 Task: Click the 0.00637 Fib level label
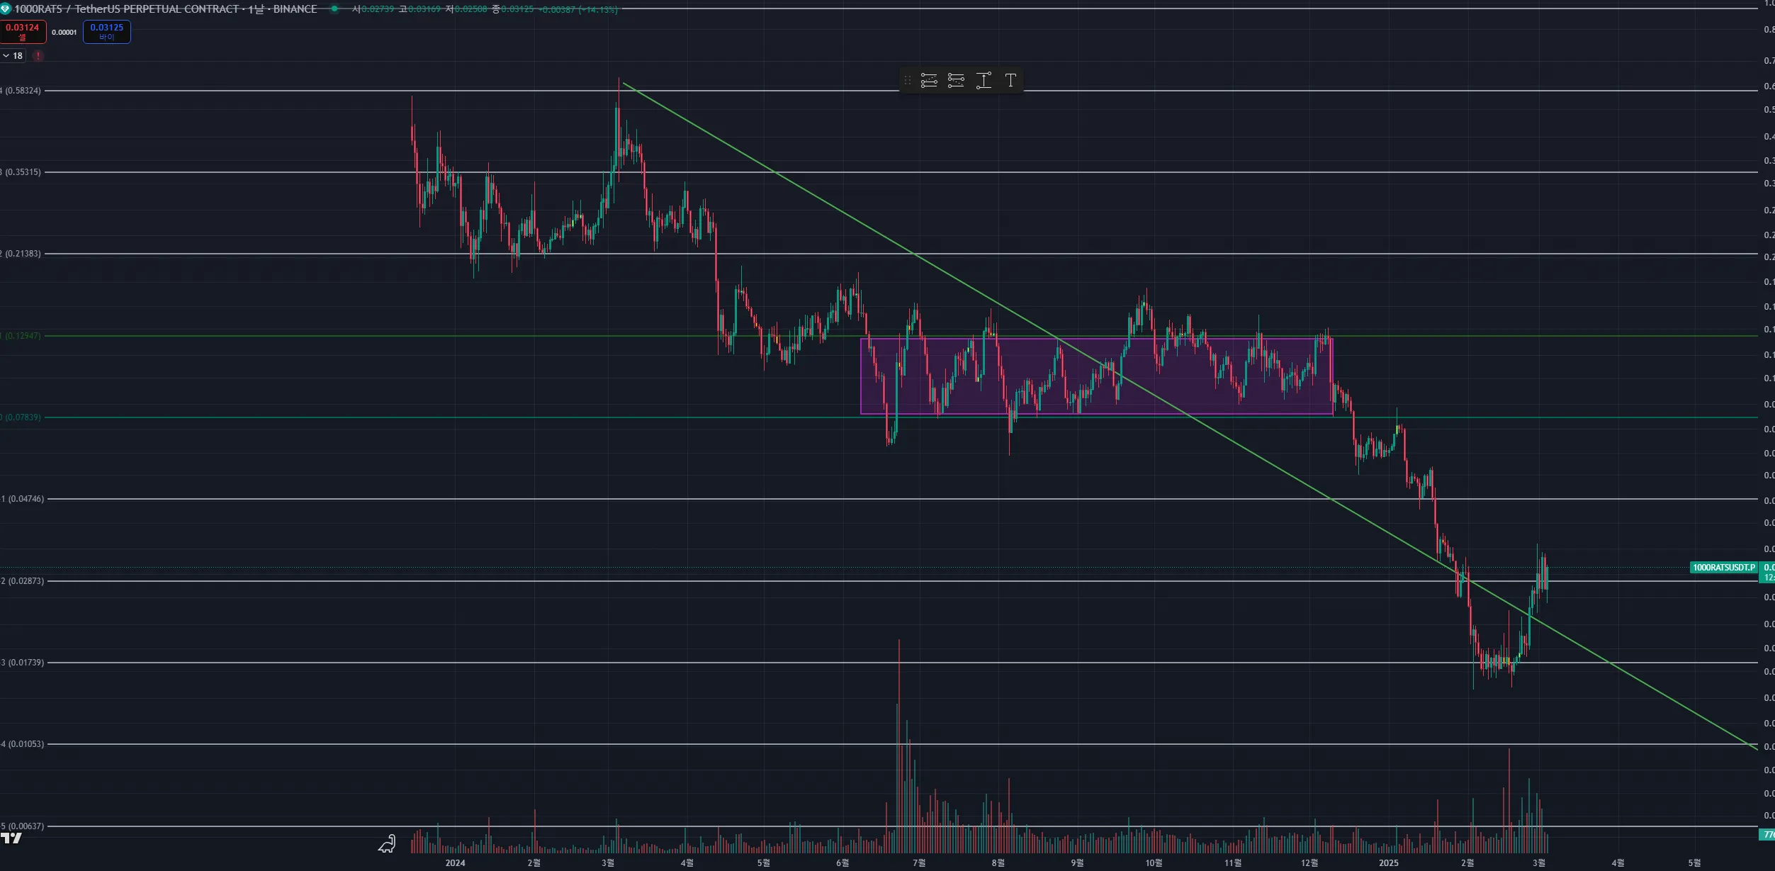pyautogui.click(x=23, y=826)
